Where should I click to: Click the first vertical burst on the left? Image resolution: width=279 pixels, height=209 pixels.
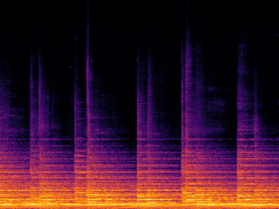pos(34,109)
